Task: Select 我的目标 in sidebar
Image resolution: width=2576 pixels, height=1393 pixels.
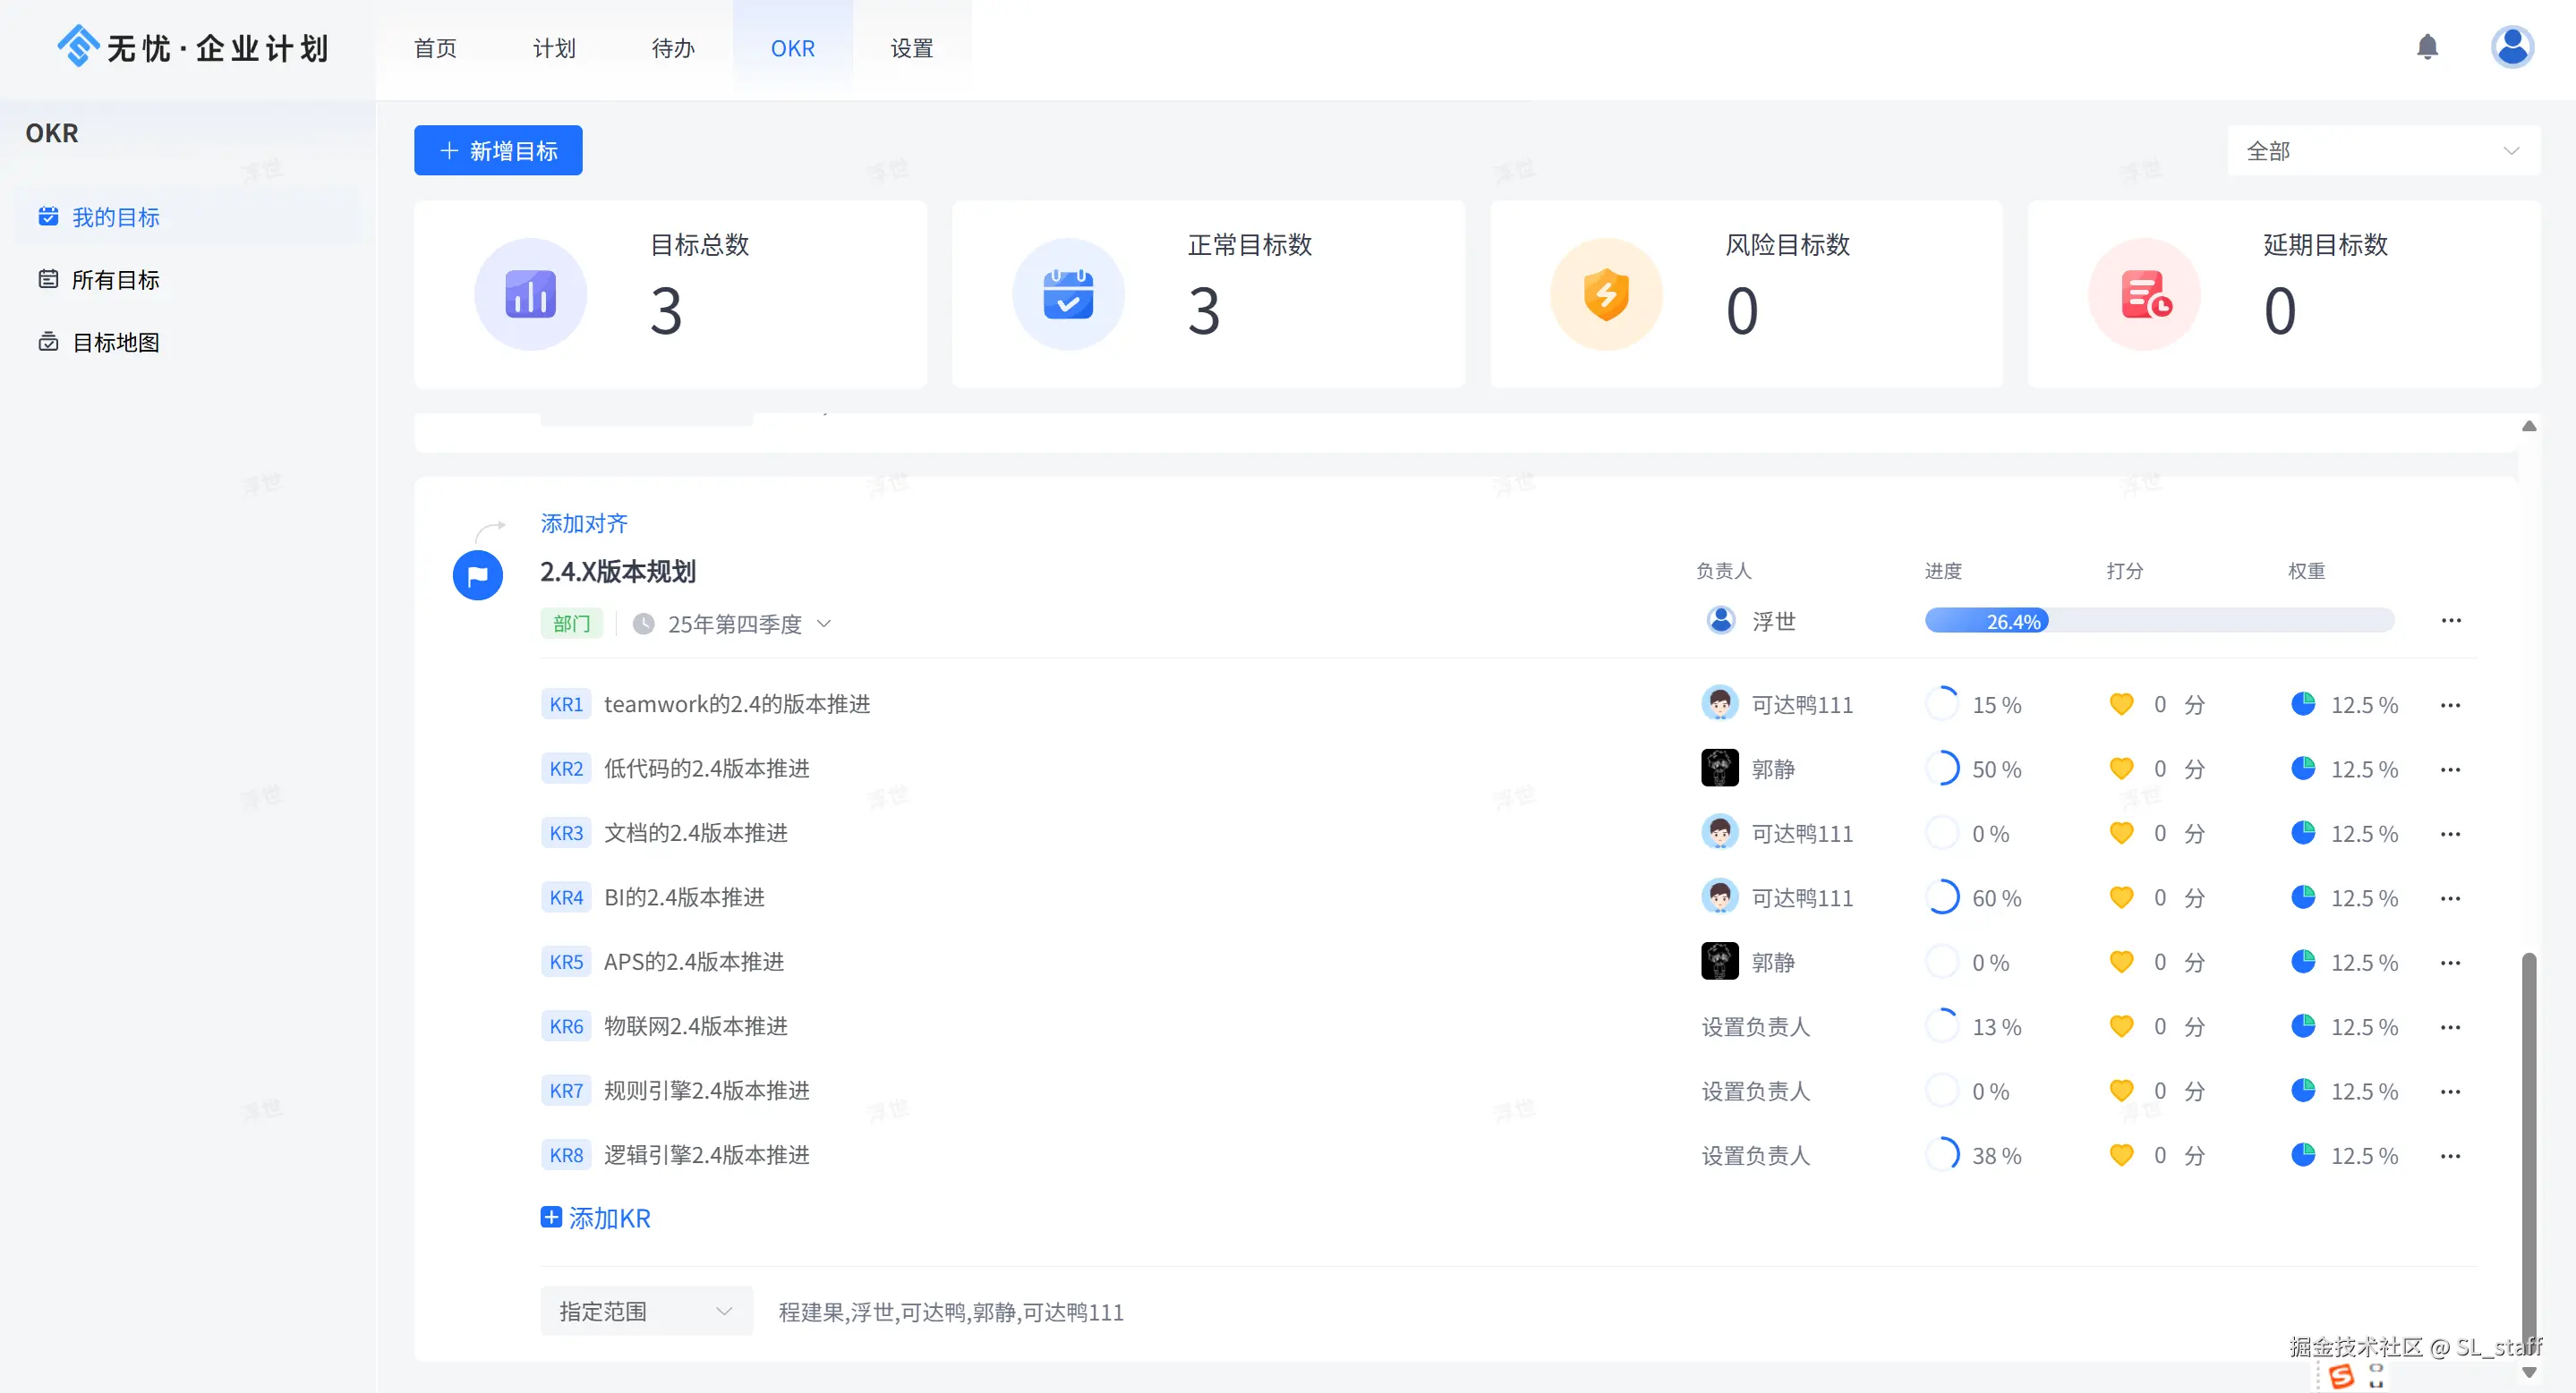Action: 187,217
